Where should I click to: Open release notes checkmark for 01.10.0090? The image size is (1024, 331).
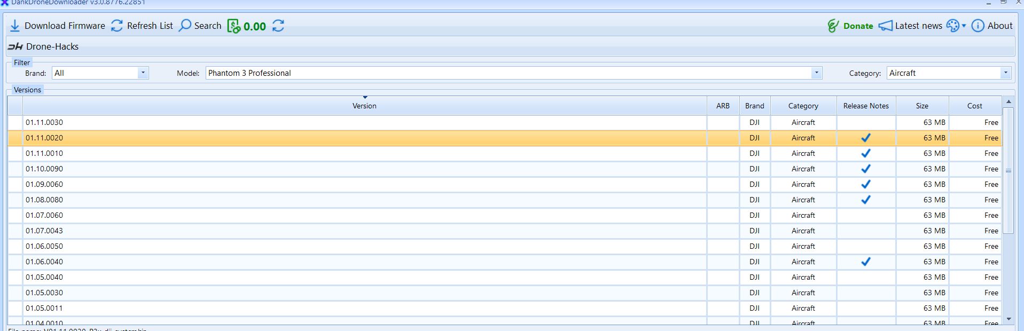tap(866, 169)
